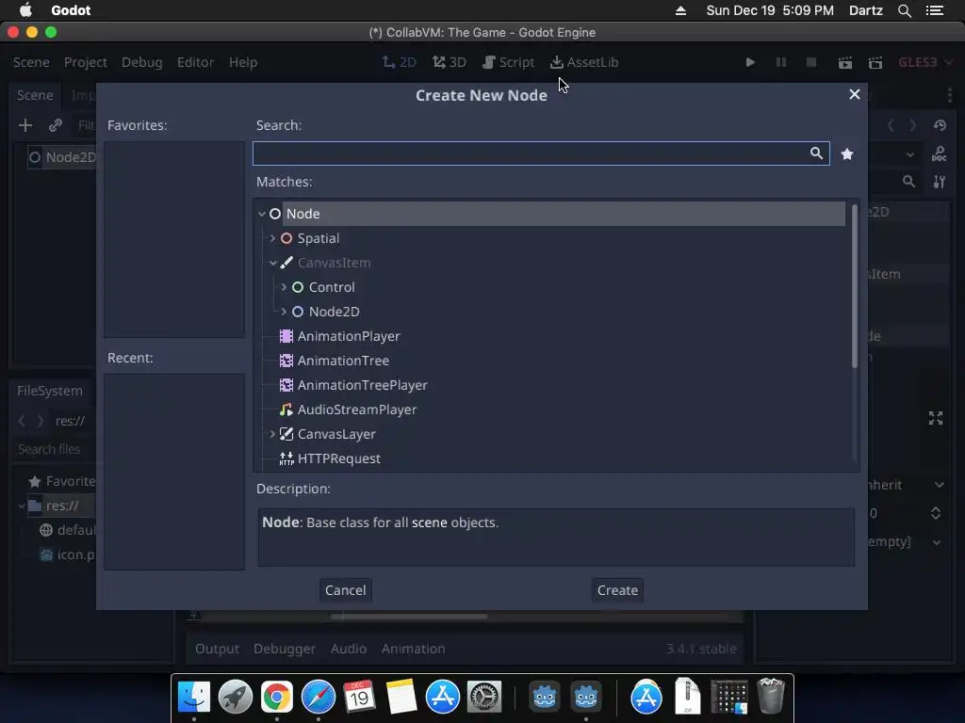965x723 pixels.
Task: Add a new node with plus icon
Action: 25,125
